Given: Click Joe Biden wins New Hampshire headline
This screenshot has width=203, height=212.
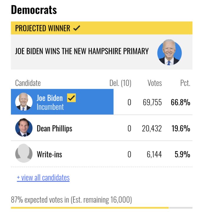Looking at the screenshot, I should (x=82, y=51).
